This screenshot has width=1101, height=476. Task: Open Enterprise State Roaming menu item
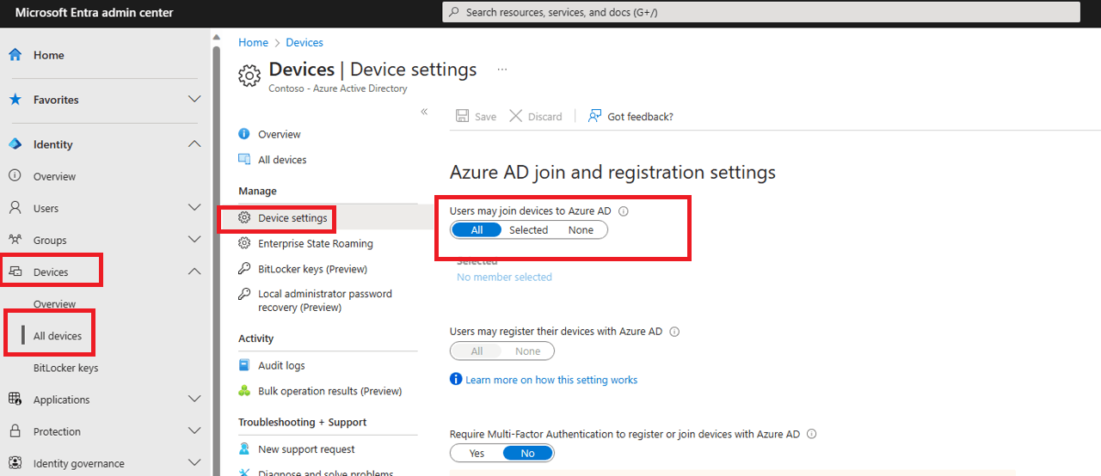[x=316, y=243]
